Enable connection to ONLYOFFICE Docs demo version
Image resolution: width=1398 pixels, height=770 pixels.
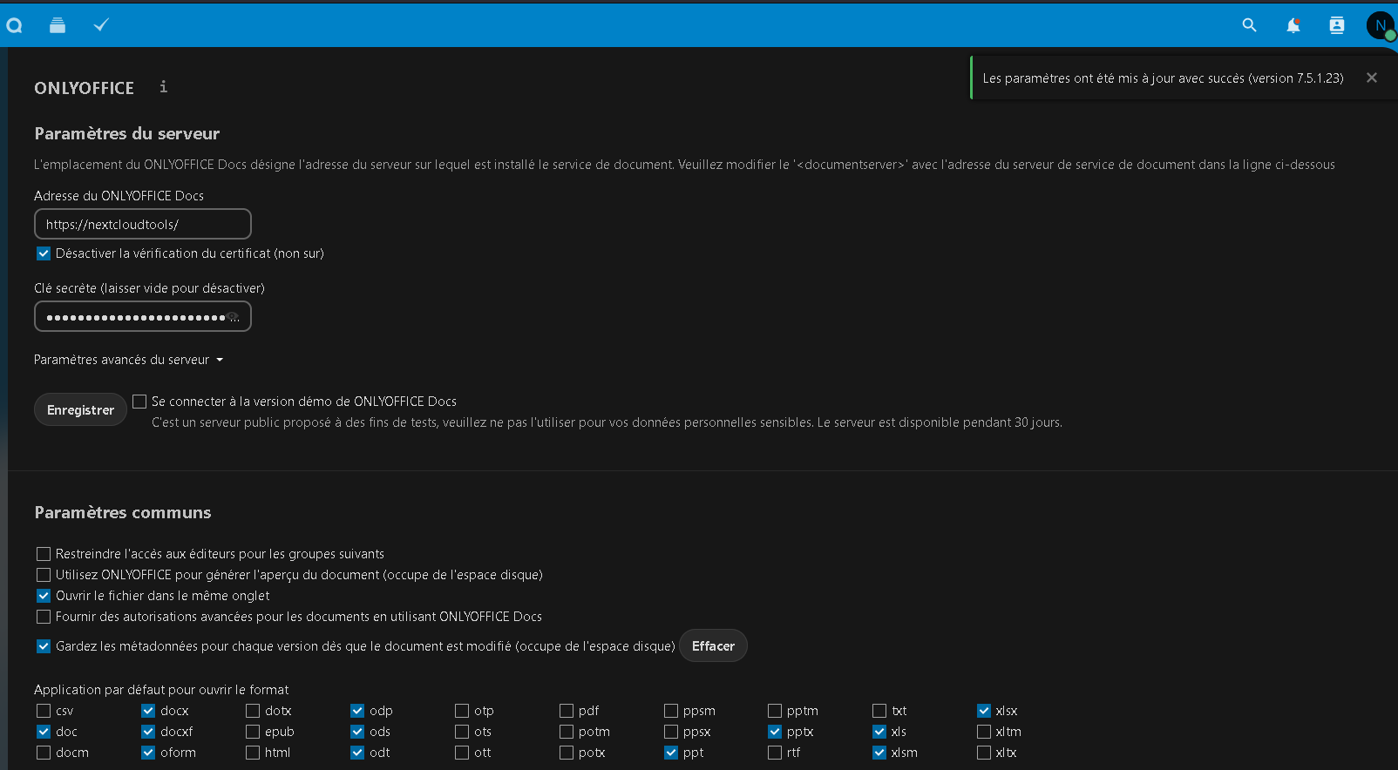coord(139,402)
